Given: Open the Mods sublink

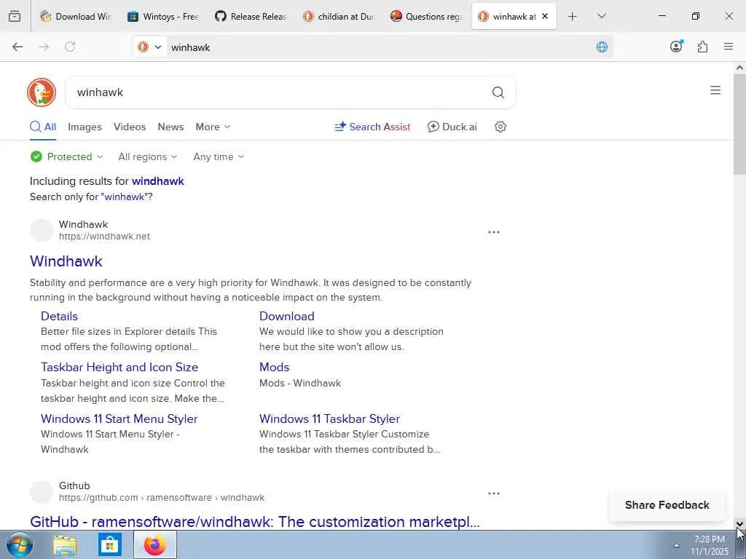Looking at the screenshot, I should click(274, 367).
